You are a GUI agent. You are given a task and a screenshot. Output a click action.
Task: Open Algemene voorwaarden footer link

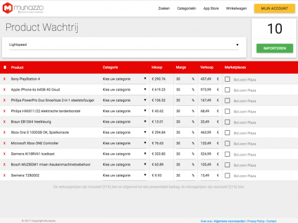pyautogui.click(x=229, y=221)
